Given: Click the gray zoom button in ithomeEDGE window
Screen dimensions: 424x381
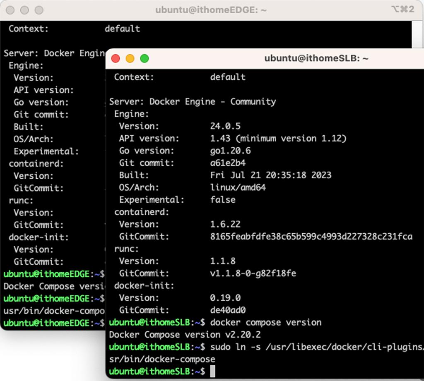Looking at the screenshot, I should coord(39,10).
